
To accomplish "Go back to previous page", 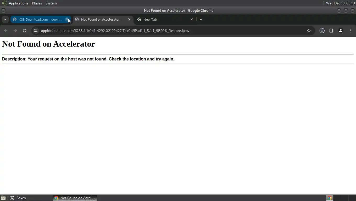I will click(x=6, y=31).
